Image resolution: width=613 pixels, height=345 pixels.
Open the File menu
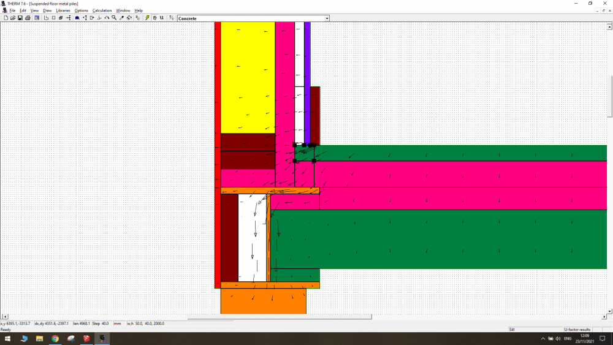click(12, 10)
